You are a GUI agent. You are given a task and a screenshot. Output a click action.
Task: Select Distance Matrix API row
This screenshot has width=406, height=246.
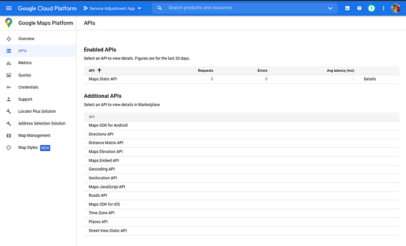241,143
